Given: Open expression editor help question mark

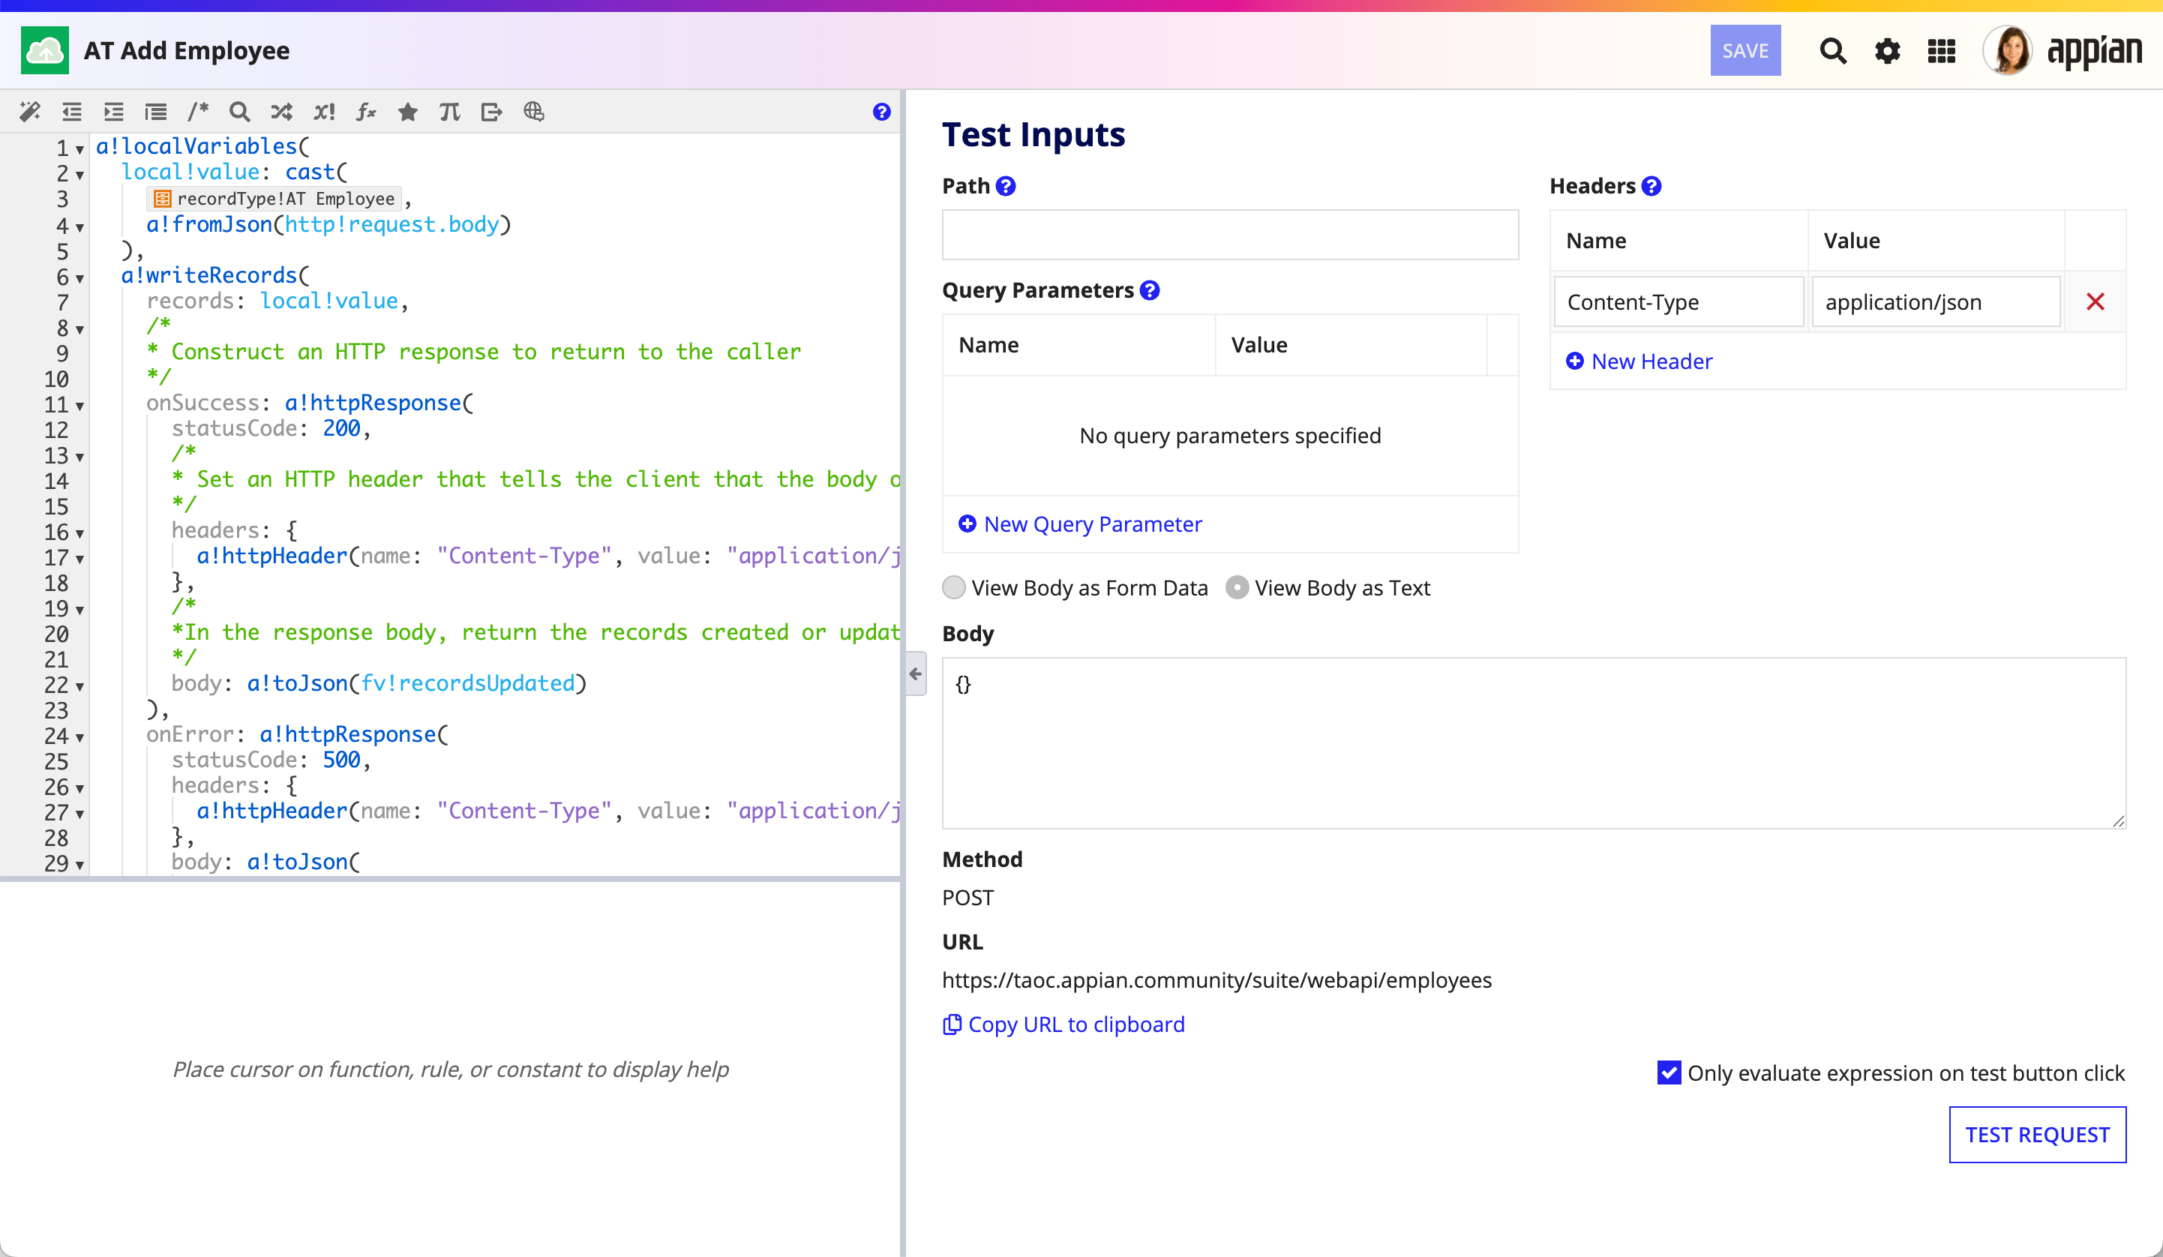Looking at the screenshot, I should pyautogui.click(x=881, y=112).
